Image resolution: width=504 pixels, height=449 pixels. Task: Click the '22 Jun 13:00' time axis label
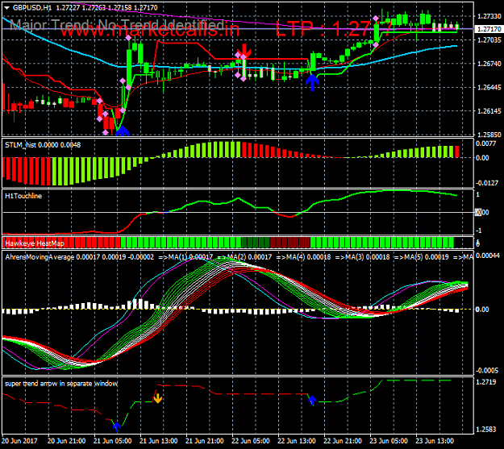pos(297,441)
